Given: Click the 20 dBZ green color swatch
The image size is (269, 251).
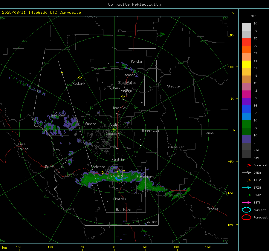Looking at the screenshot, I should coord(246,124).
